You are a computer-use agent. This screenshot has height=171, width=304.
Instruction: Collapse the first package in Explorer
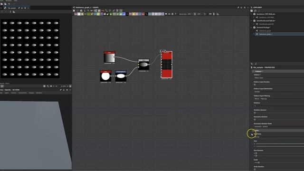(x=251, y=14)
